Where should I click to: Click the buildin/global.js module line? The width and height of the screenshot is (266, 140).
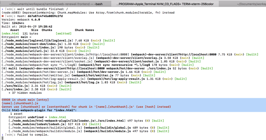[89, 128]
